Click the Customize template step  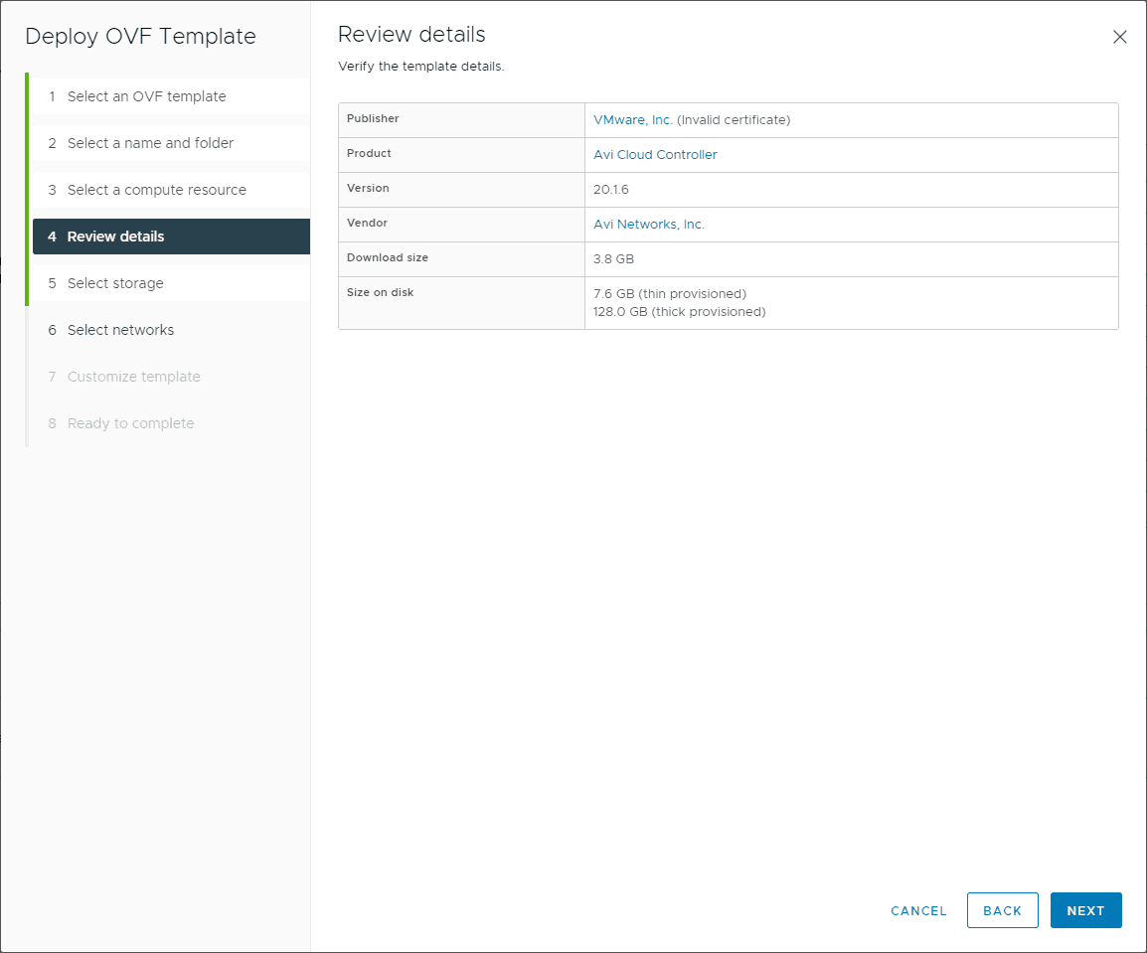click(x=133, y=377)
